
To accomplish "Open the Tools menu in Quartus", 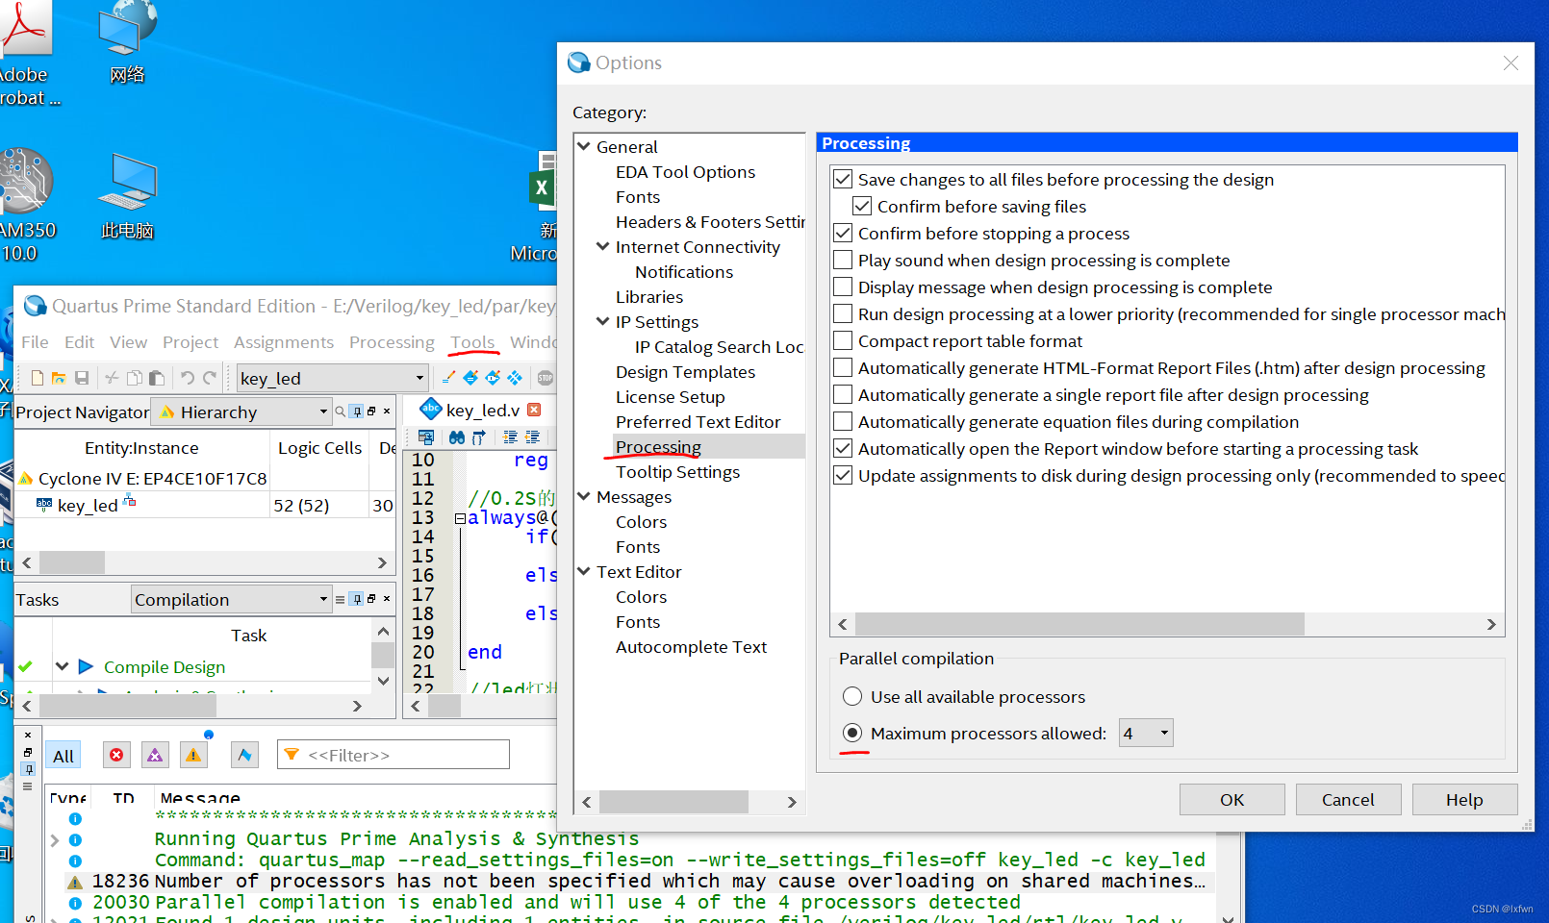I will click(472, 342).
